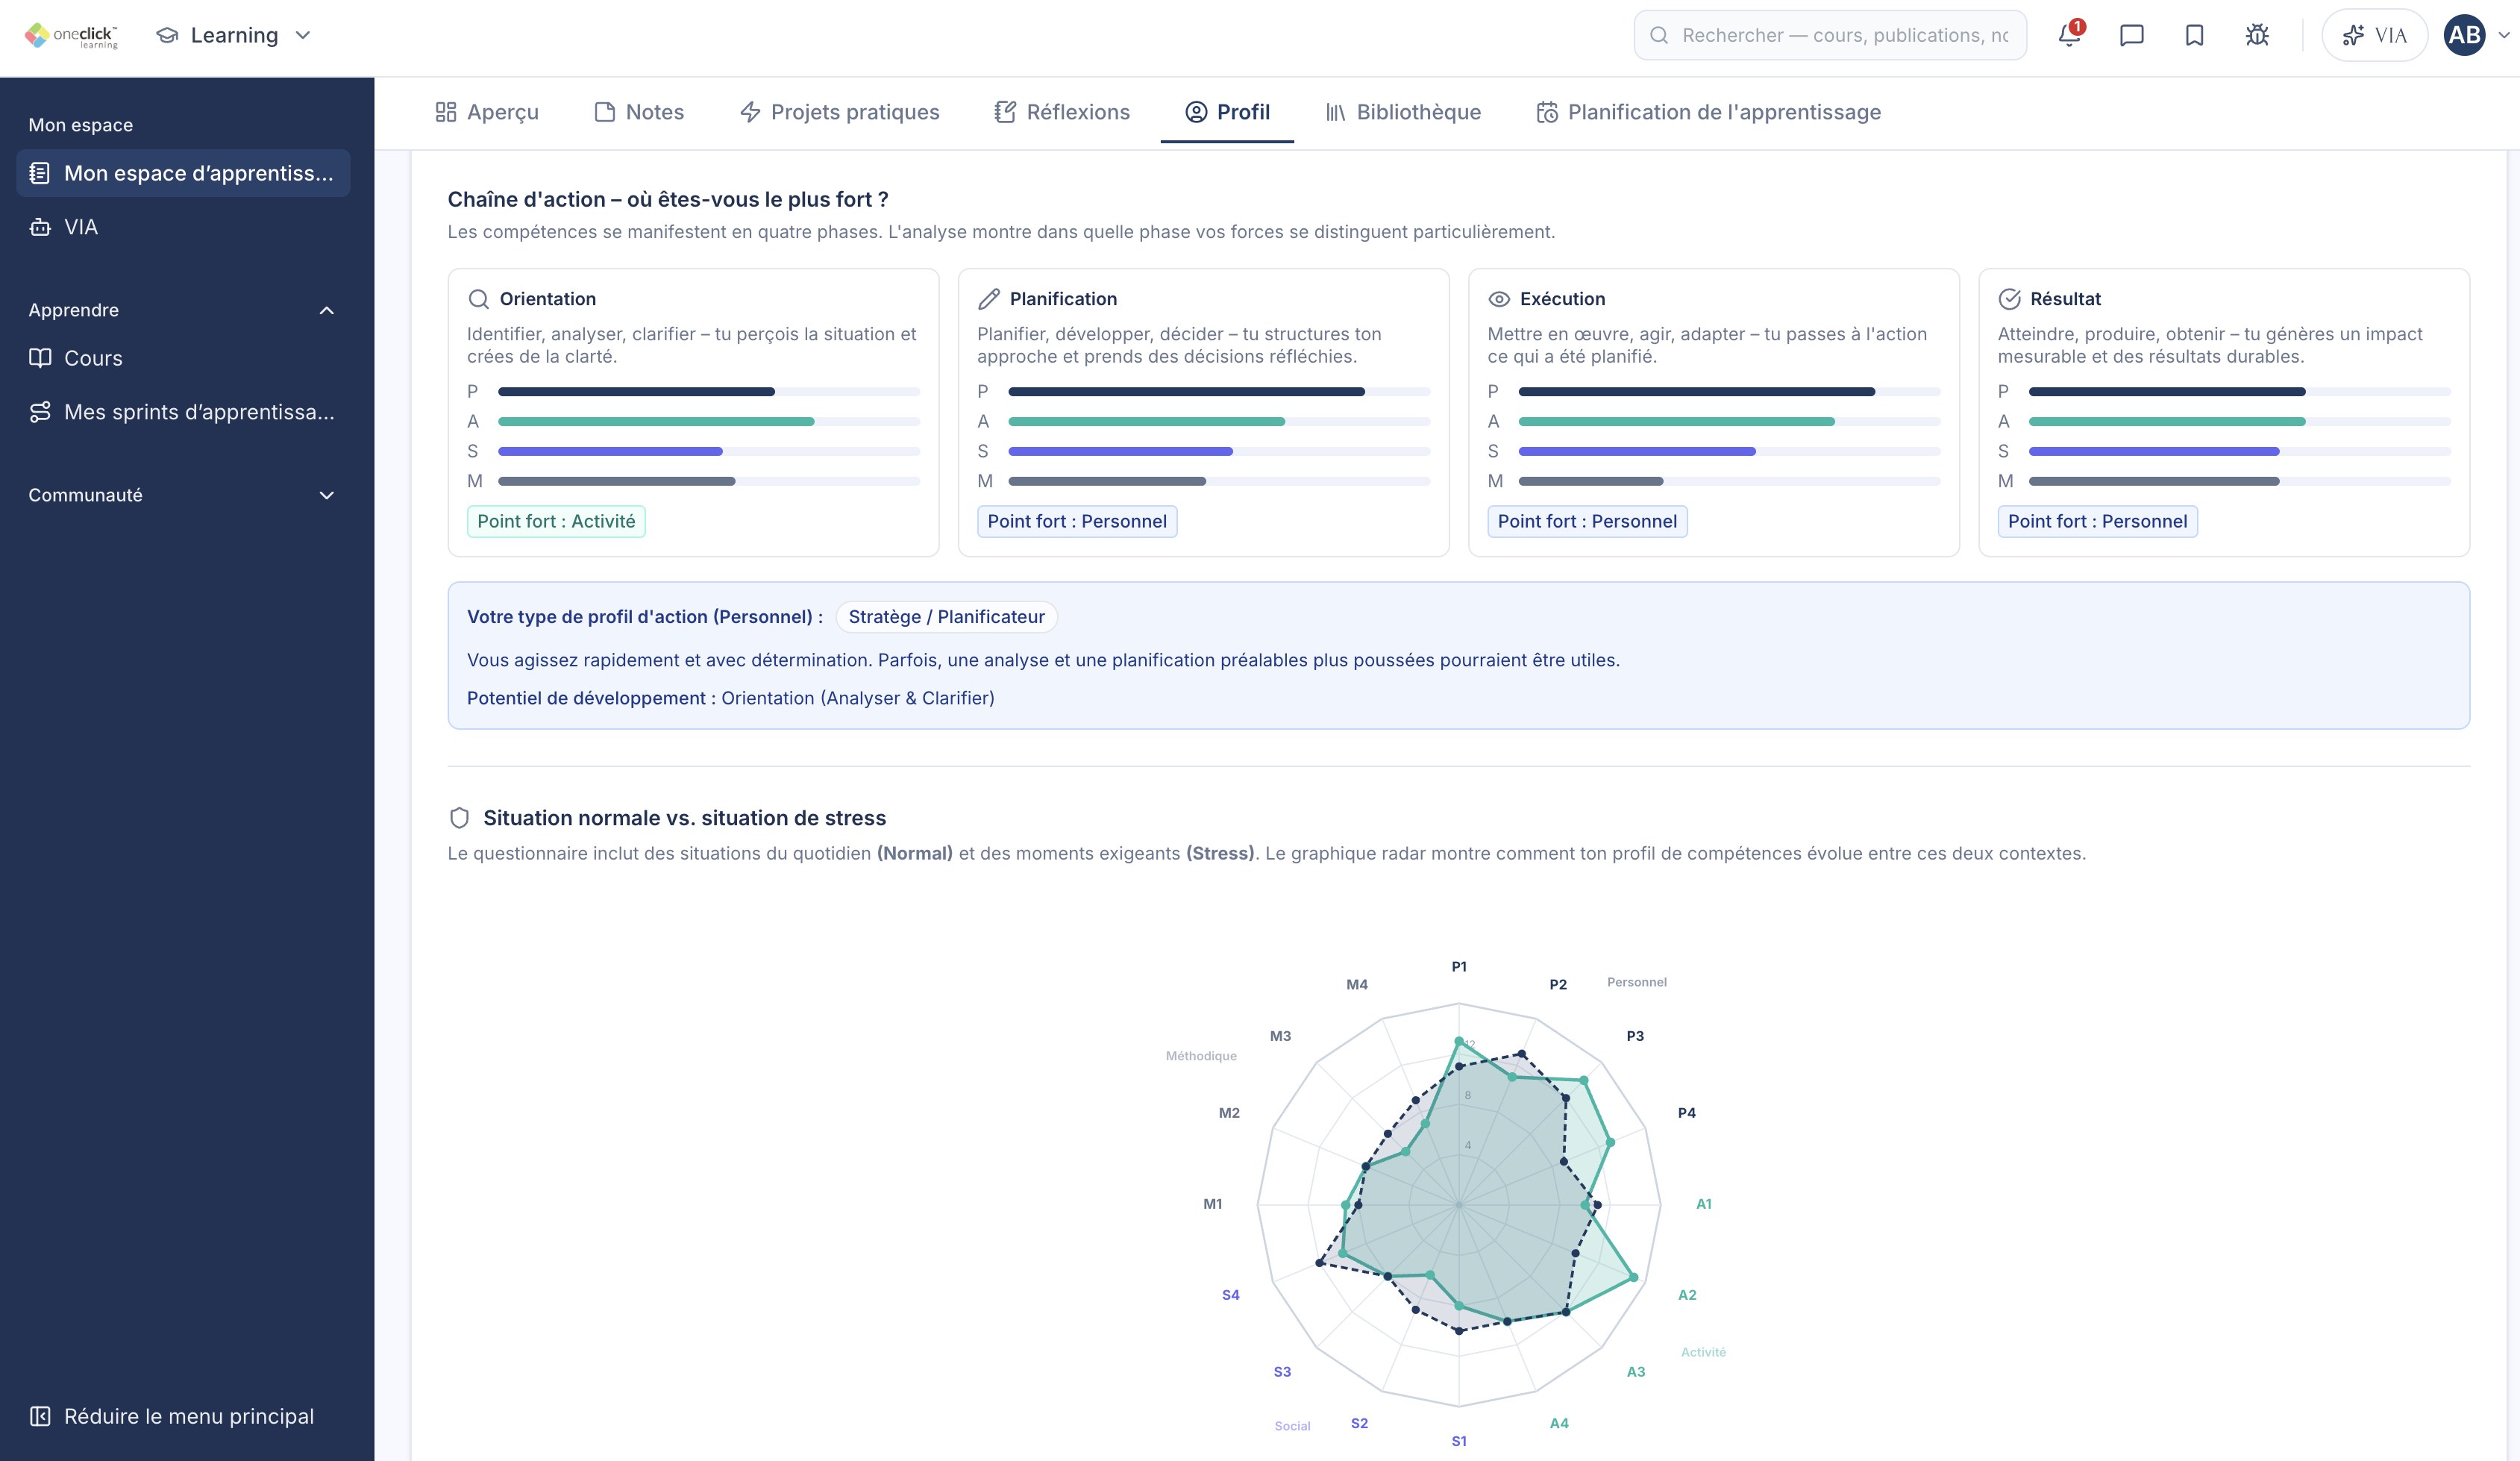Click the Planification pencil icon
Image resolution: width=2520 pixels, height=1461 pixels.
click(988, 299)
